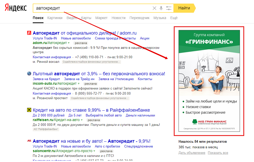The height and width of the screenshot is (162, 254).
Task: Open saloncentr 'Новые автомобили' sitelink
Action: (76, 146)
